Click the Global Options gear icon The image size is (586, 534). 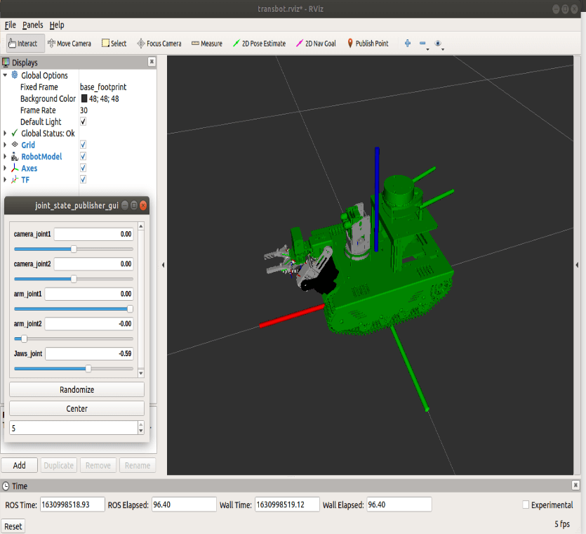tap(15, 75)
